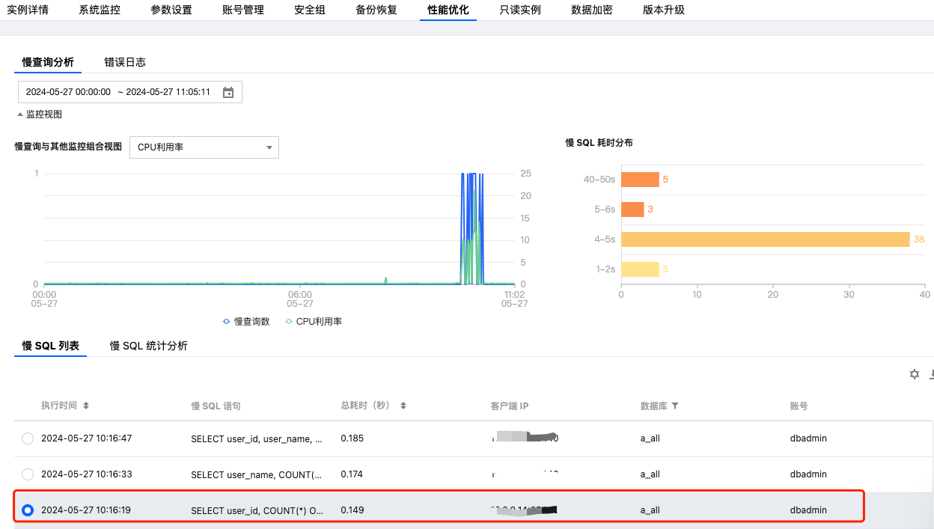The height and width of the screenshot is (529, 934).
Task: Switch to 错误日志 tab
Action: 125,62
